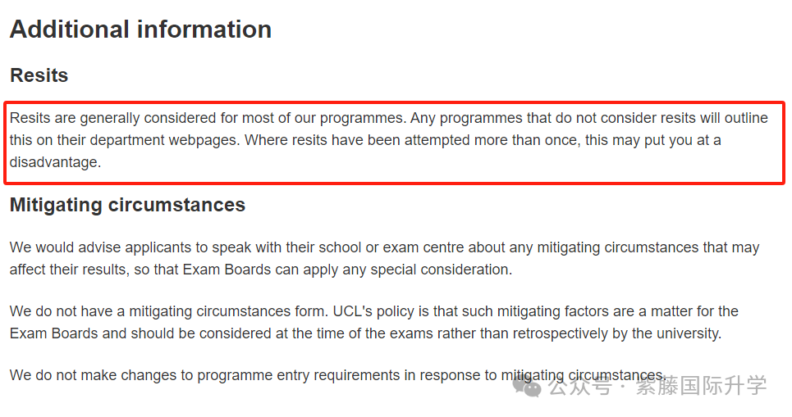The height and width of the screenshot is (417, 792).
Task: Click the 'We do not make changes' sentence
Action: click(337, 375)
